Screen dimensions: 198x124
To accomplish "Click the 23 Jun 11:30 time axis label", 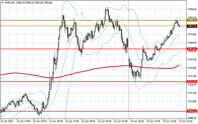I will (x=153, y=121).
